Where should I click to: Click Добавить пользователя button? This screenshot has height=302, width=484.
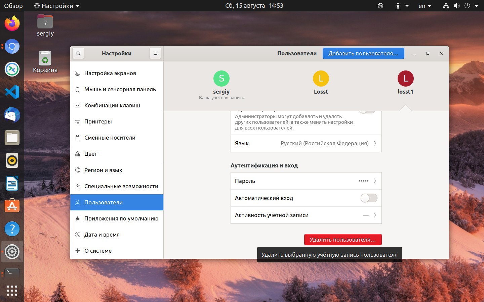pyautogui.click(x=363, y=53)
